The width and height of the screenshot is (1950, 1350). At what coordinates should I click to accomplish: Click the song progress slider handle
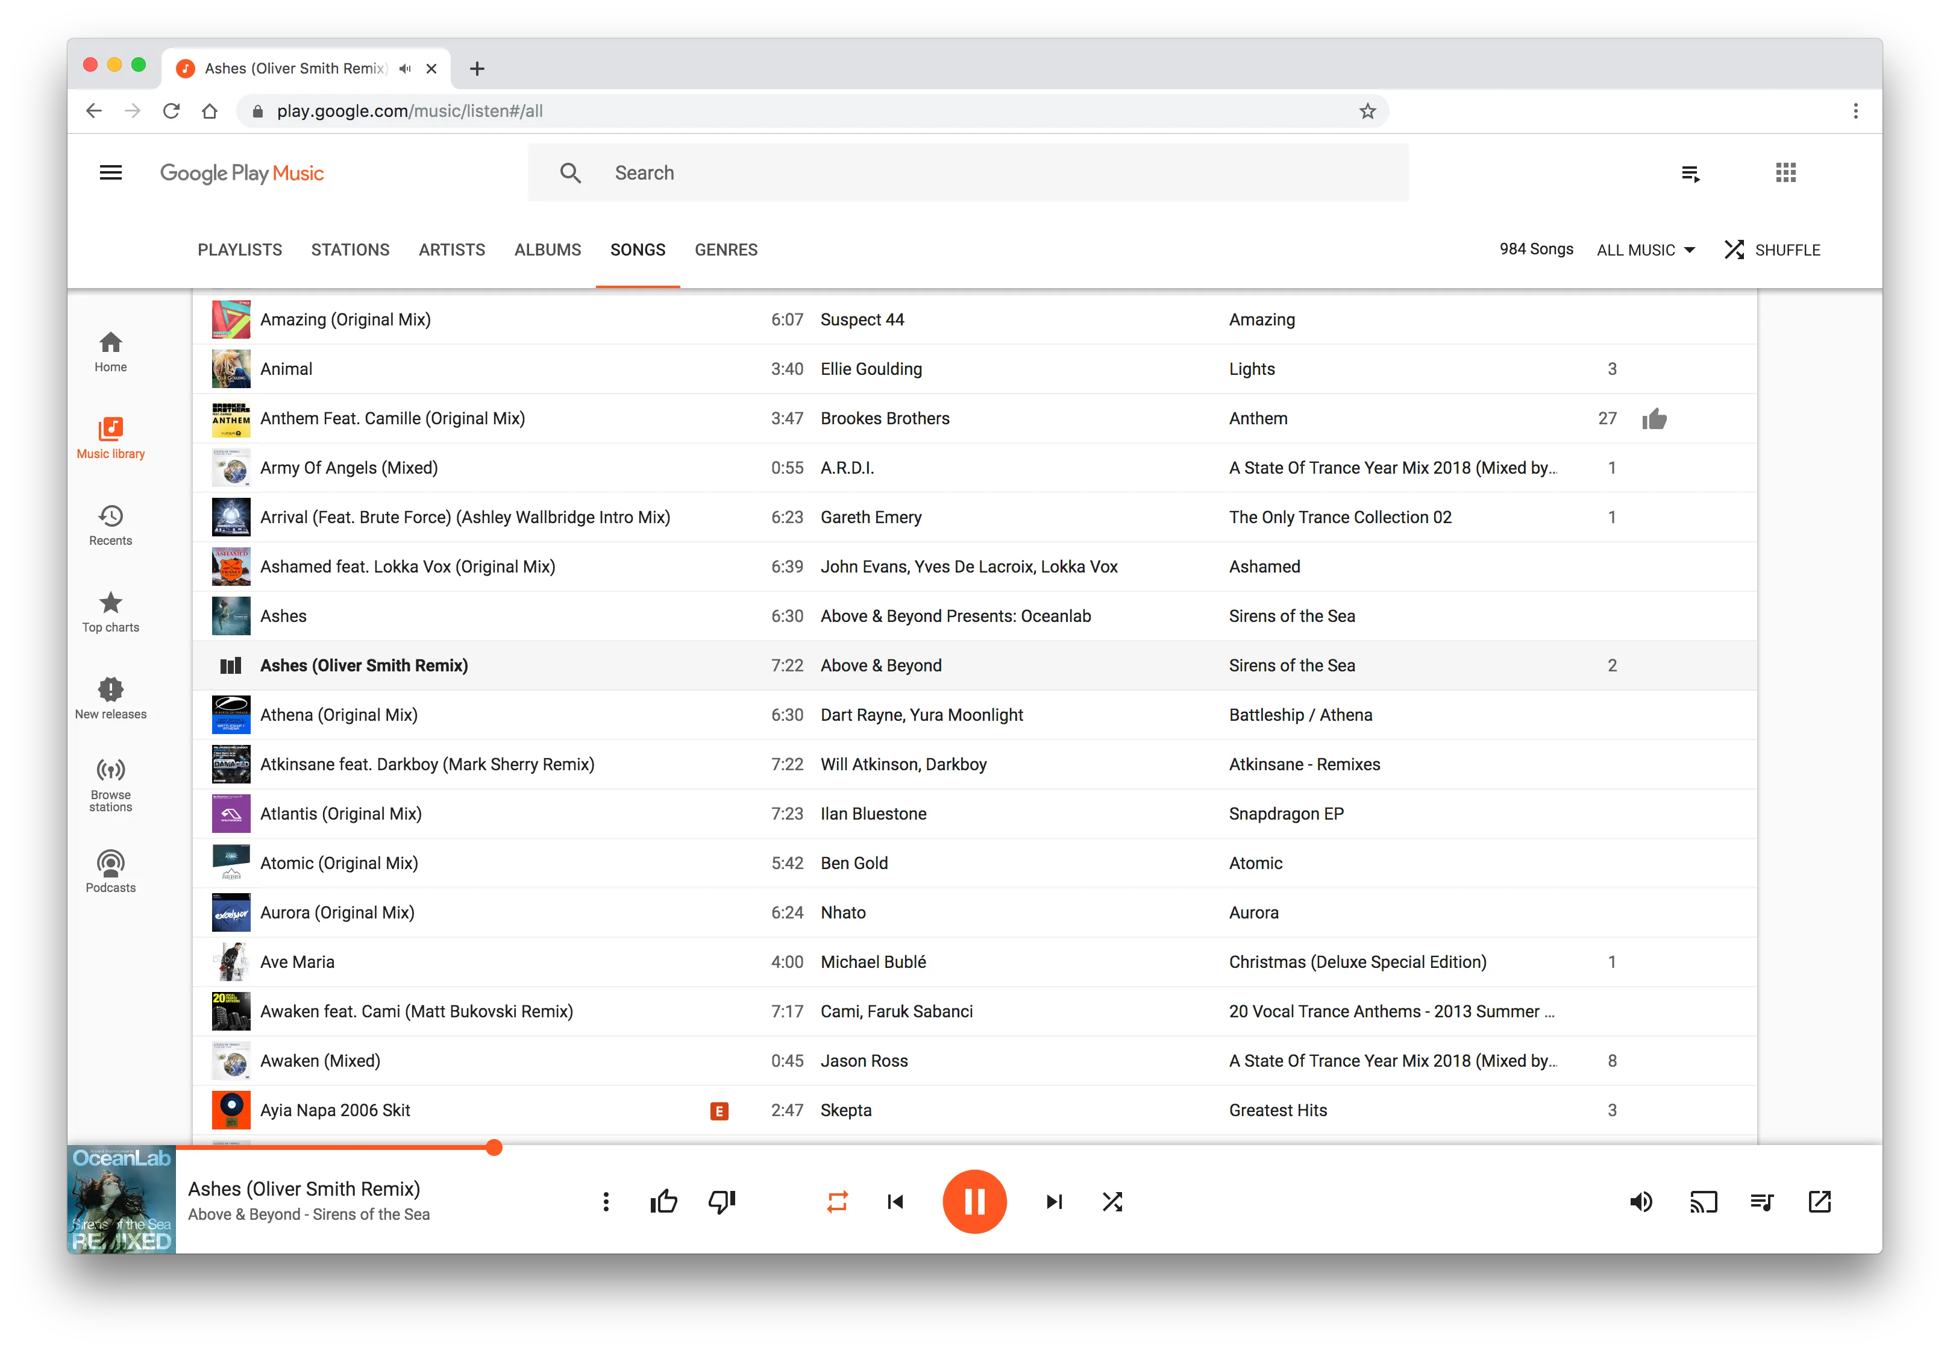tap(495, 1147)
